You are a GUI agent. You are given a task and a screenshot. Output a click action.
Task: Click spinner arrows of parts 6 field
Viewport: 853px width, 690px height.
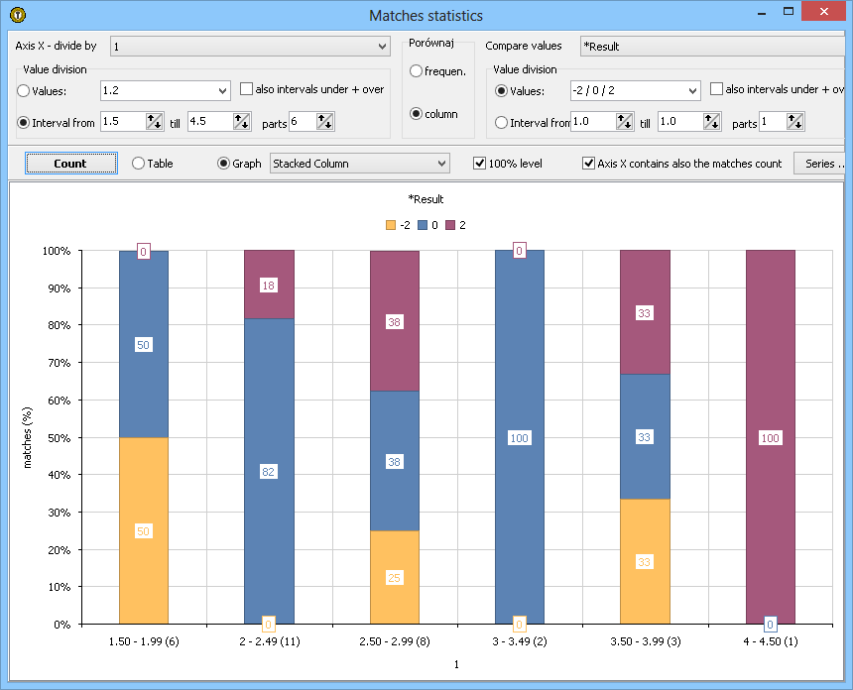[x=325, y=122]
